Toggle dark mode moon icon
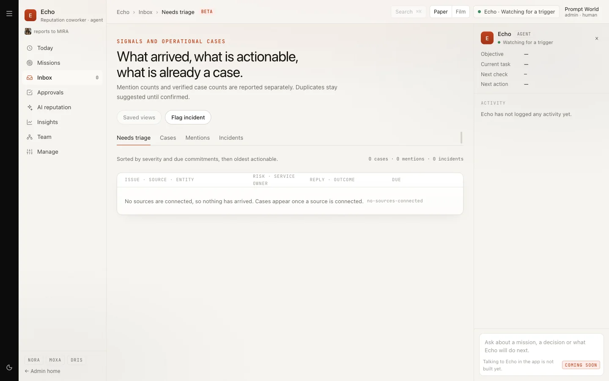The image size is (609, 381). click(x=9, y=367)
